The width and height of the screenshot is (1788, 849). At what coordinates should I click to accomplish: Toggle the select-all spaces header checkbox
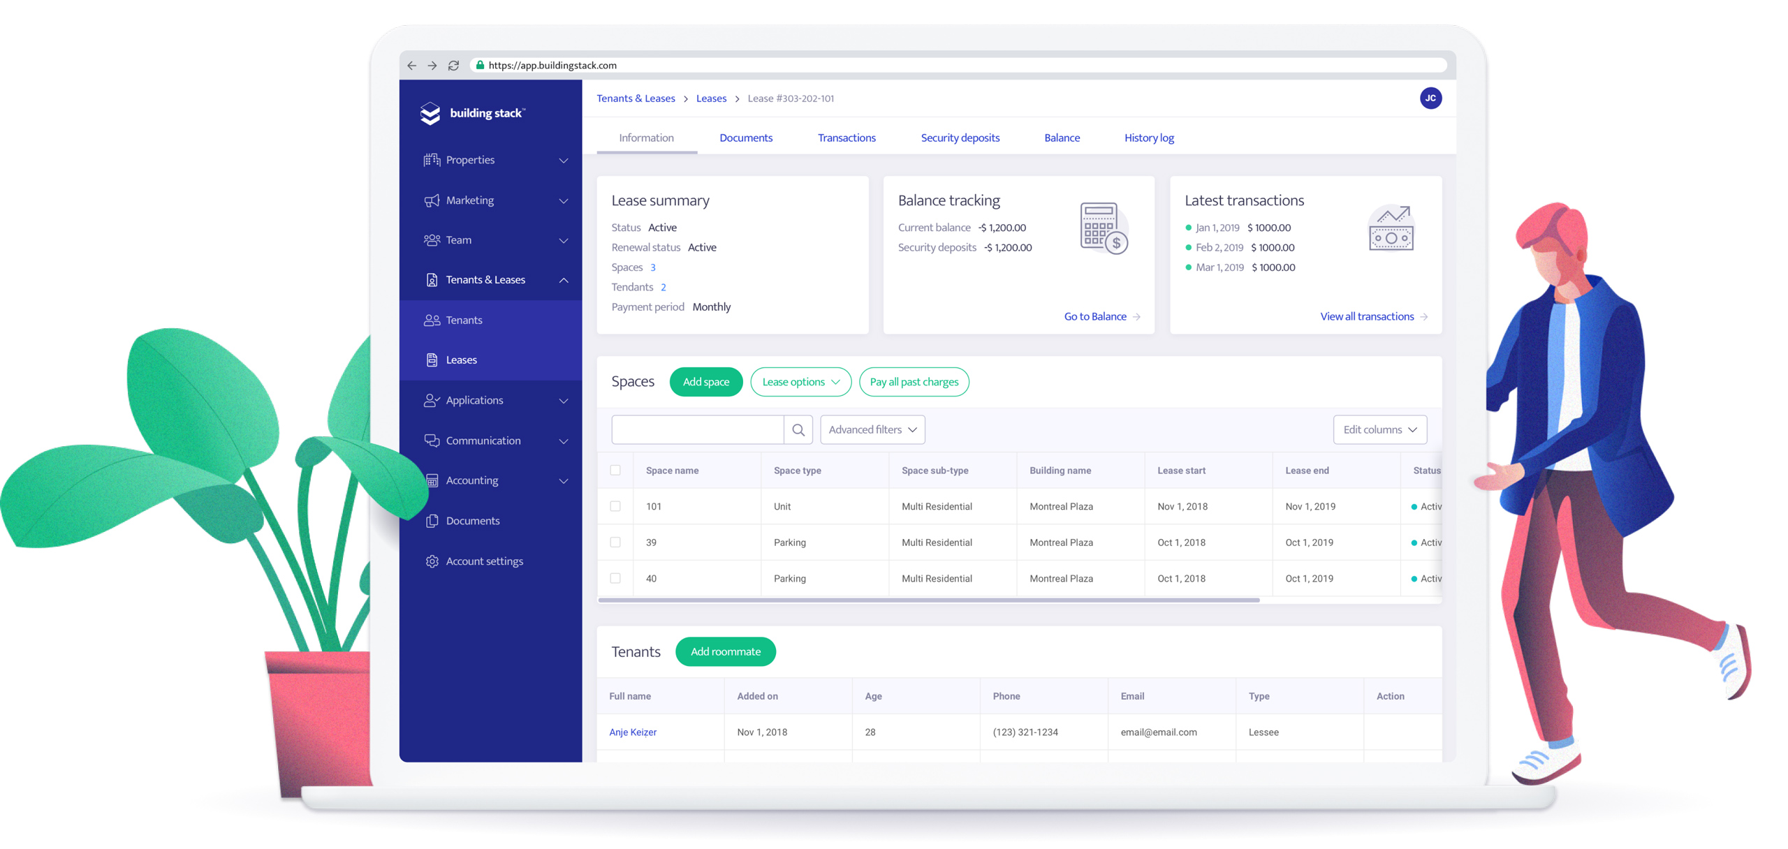pyautogui.click(x=615, y=471)
